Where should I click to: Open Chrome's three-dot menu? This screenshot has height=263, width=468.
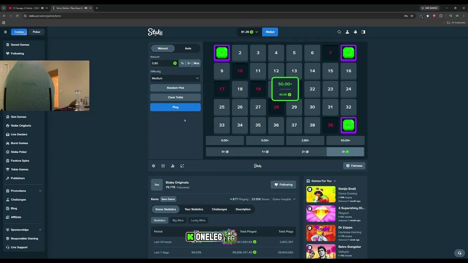[x=464, y=16]
